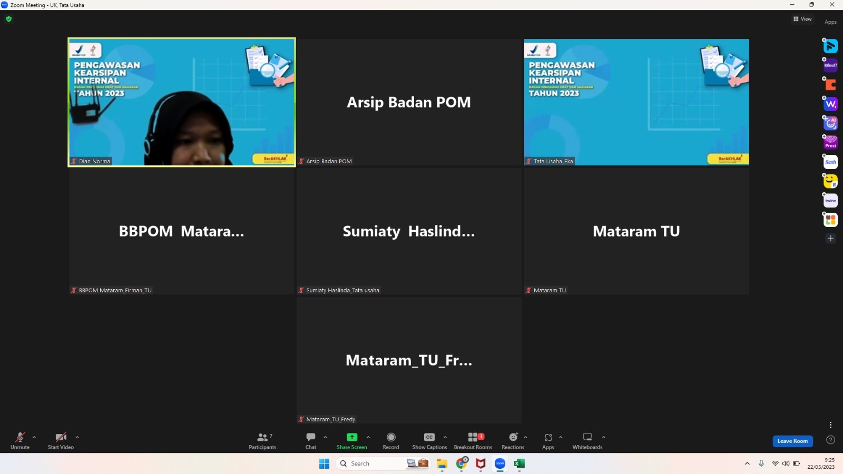Viewport: 843px width, 474px height.
Task: Add an app with the plus button
Action: (830, 239)
